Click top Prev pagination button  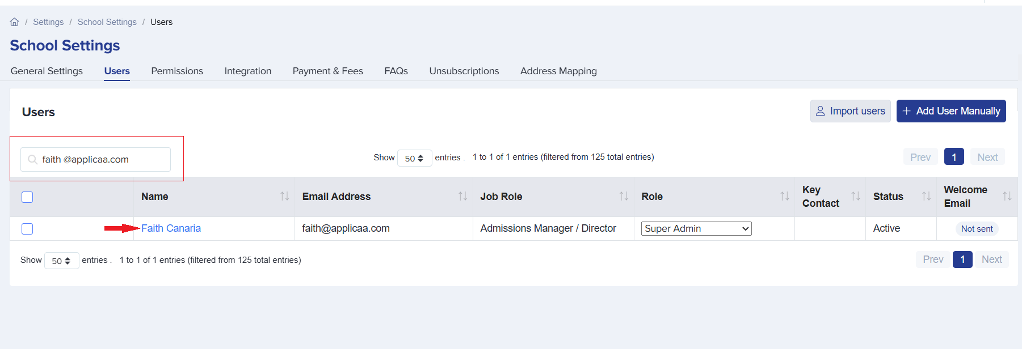coord(920,157)
